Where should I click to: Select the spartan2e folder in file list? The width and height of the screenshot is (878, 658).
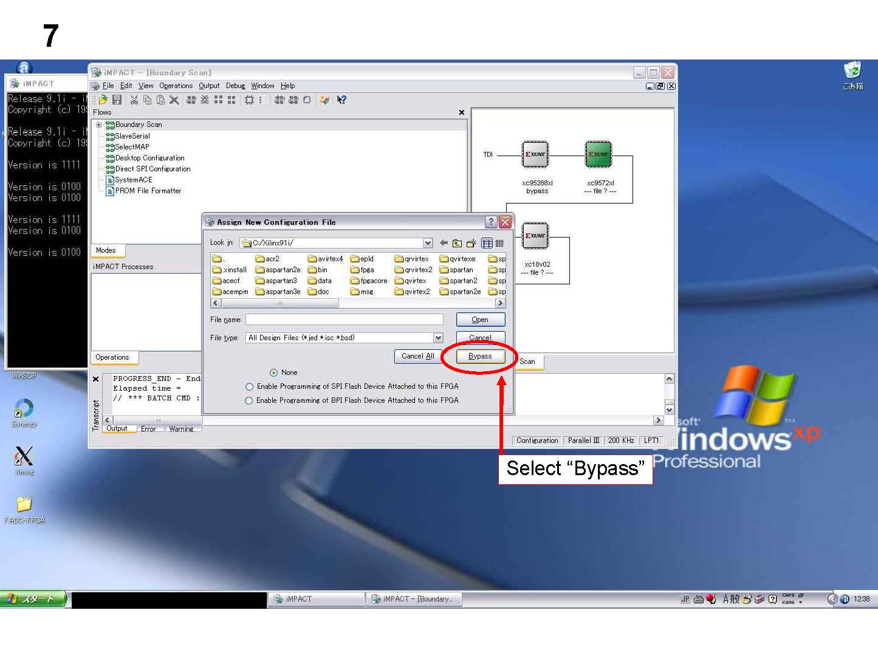coord(461,292)
